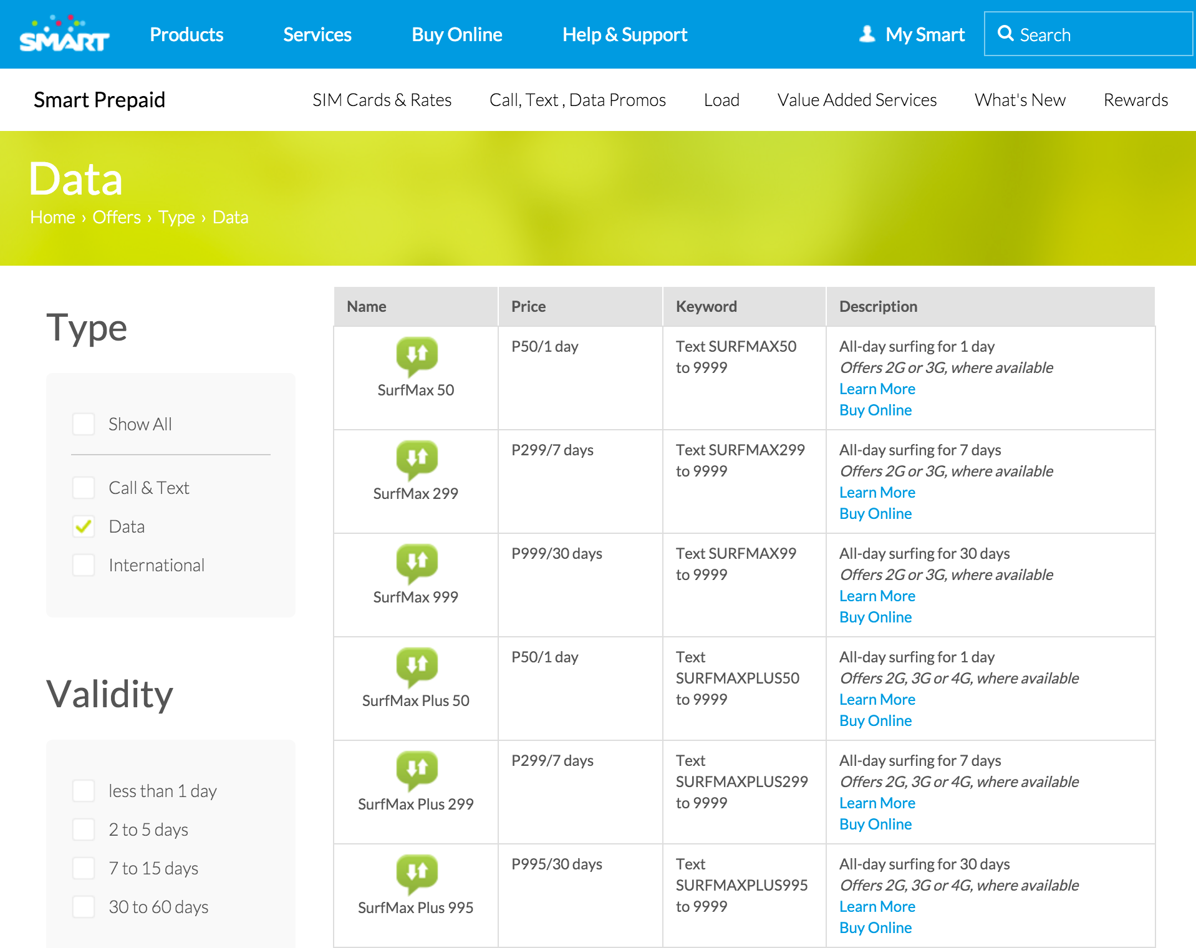Click Learn More for SurfMax 299
1196x948 pixels.
pos(877,492)
